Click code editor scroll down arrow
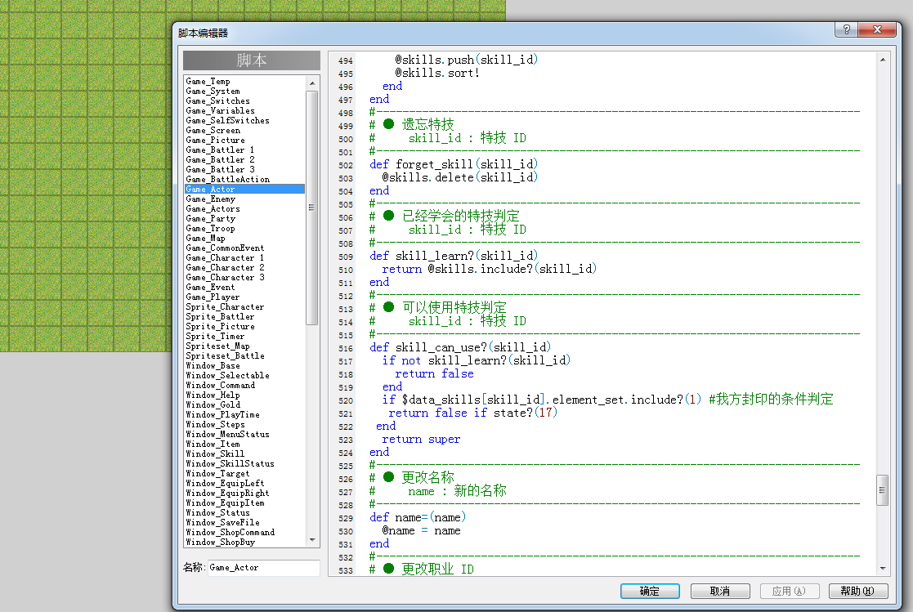 883,569
